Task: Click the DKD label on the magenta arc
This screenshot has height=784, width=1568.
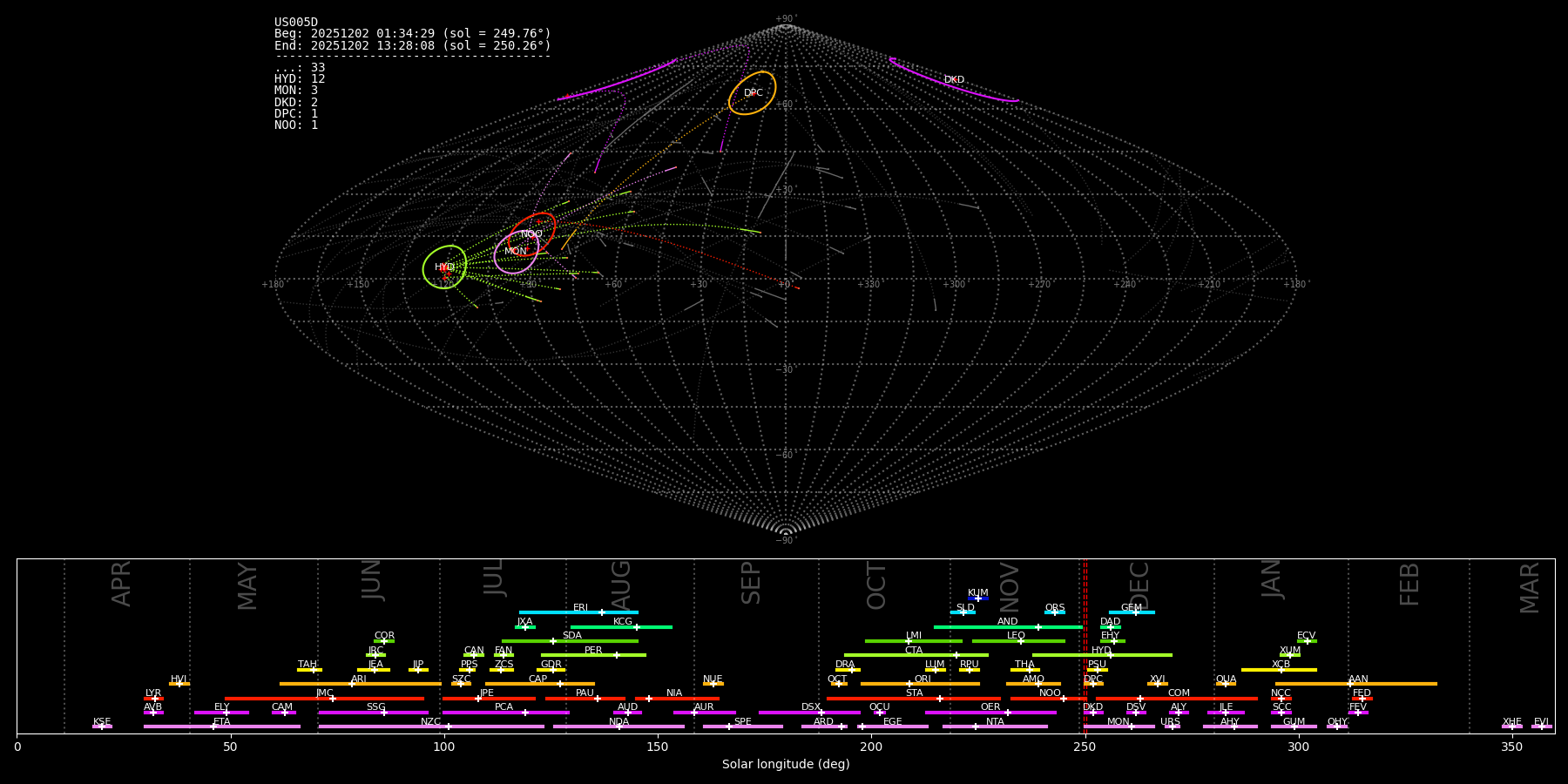Action: pyautogui.click(x=954, y=80)
